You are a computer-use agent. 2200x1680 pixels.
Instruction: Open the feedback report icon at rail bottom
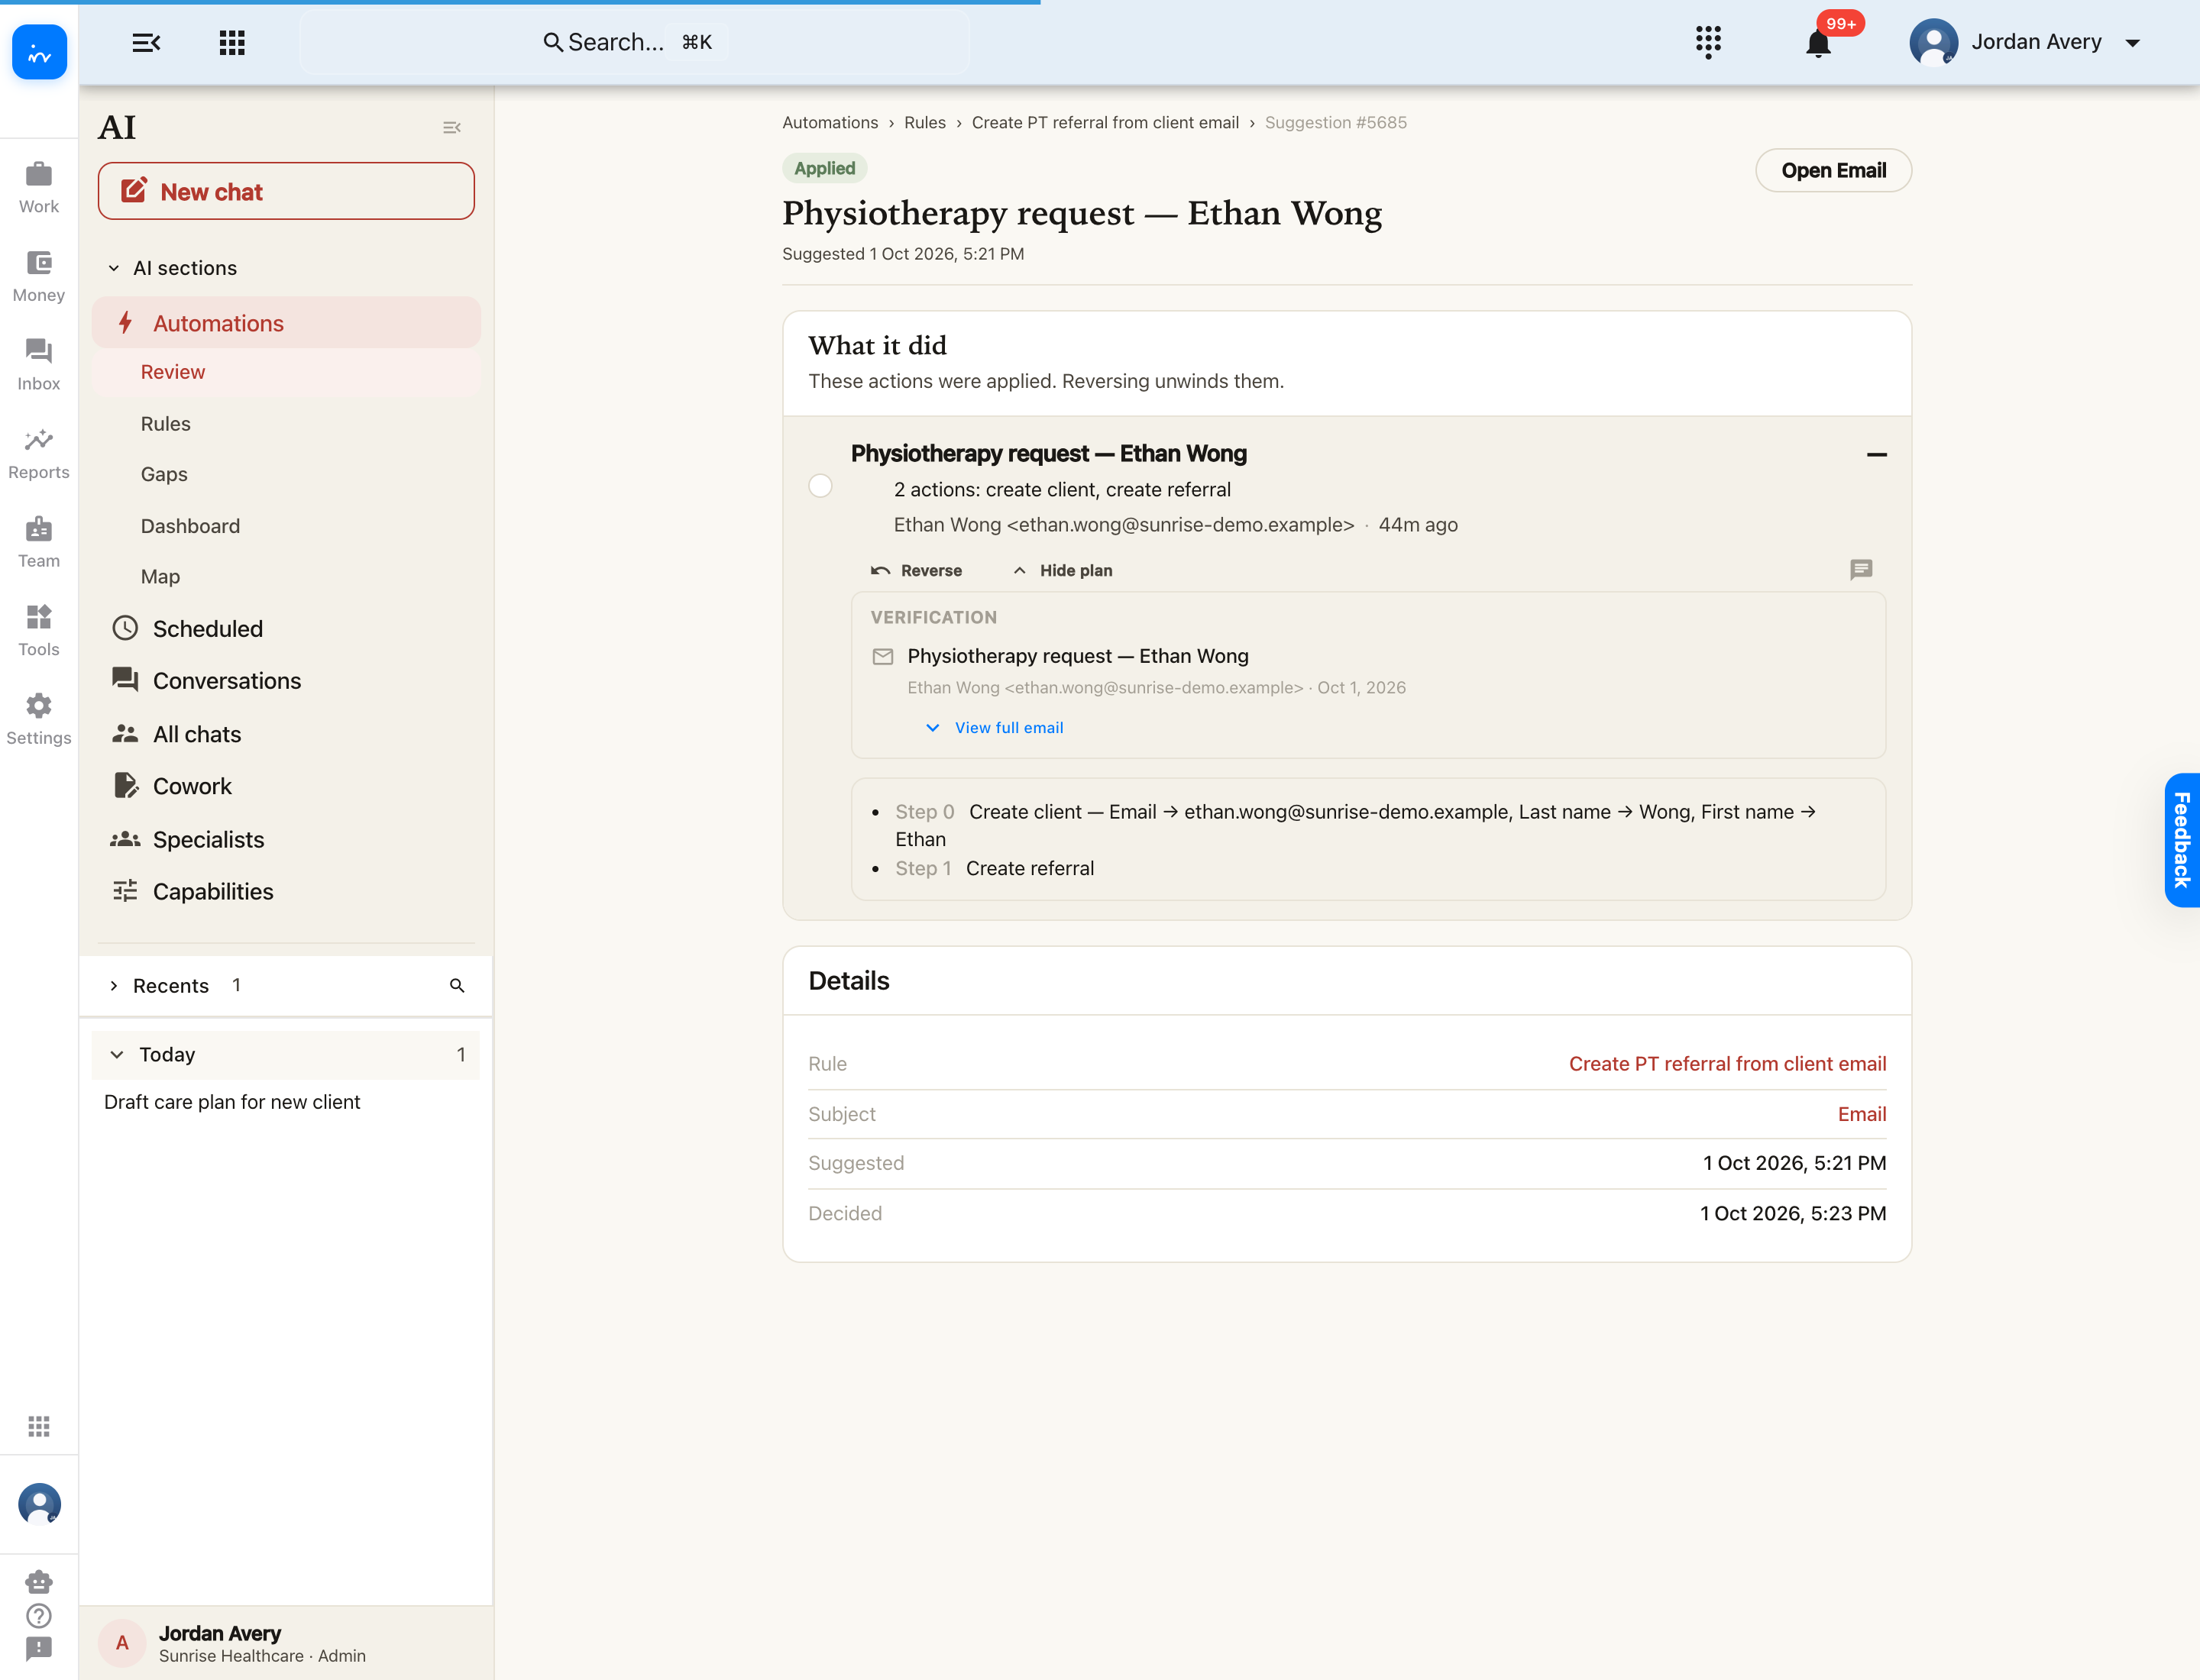pos(39,1648)
